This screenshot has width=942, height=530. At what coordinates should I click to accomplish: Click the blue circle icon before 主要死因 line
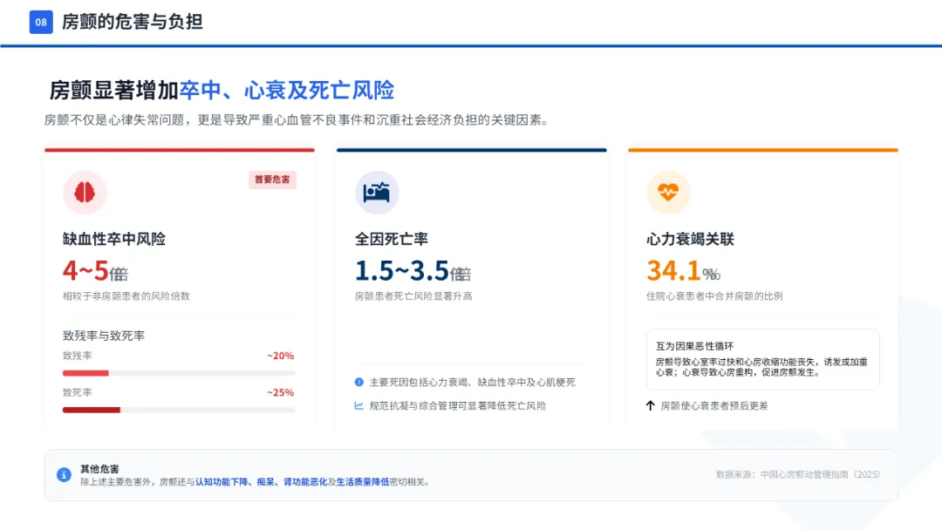(359, 382)
